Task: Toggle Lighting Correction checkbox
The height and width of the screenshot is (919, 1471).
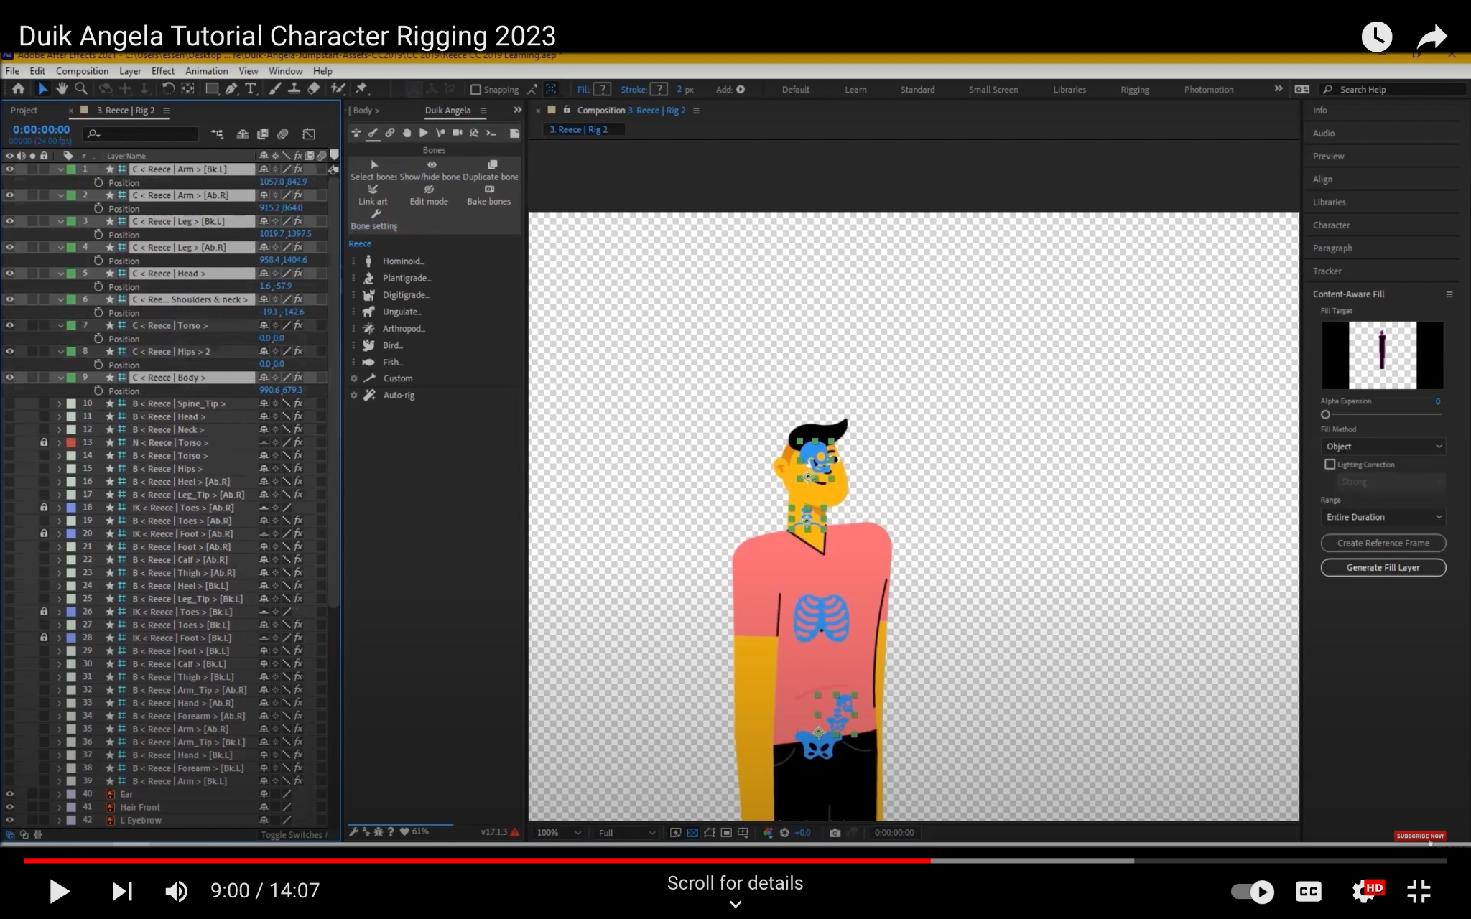Action: click(1330, 465)
